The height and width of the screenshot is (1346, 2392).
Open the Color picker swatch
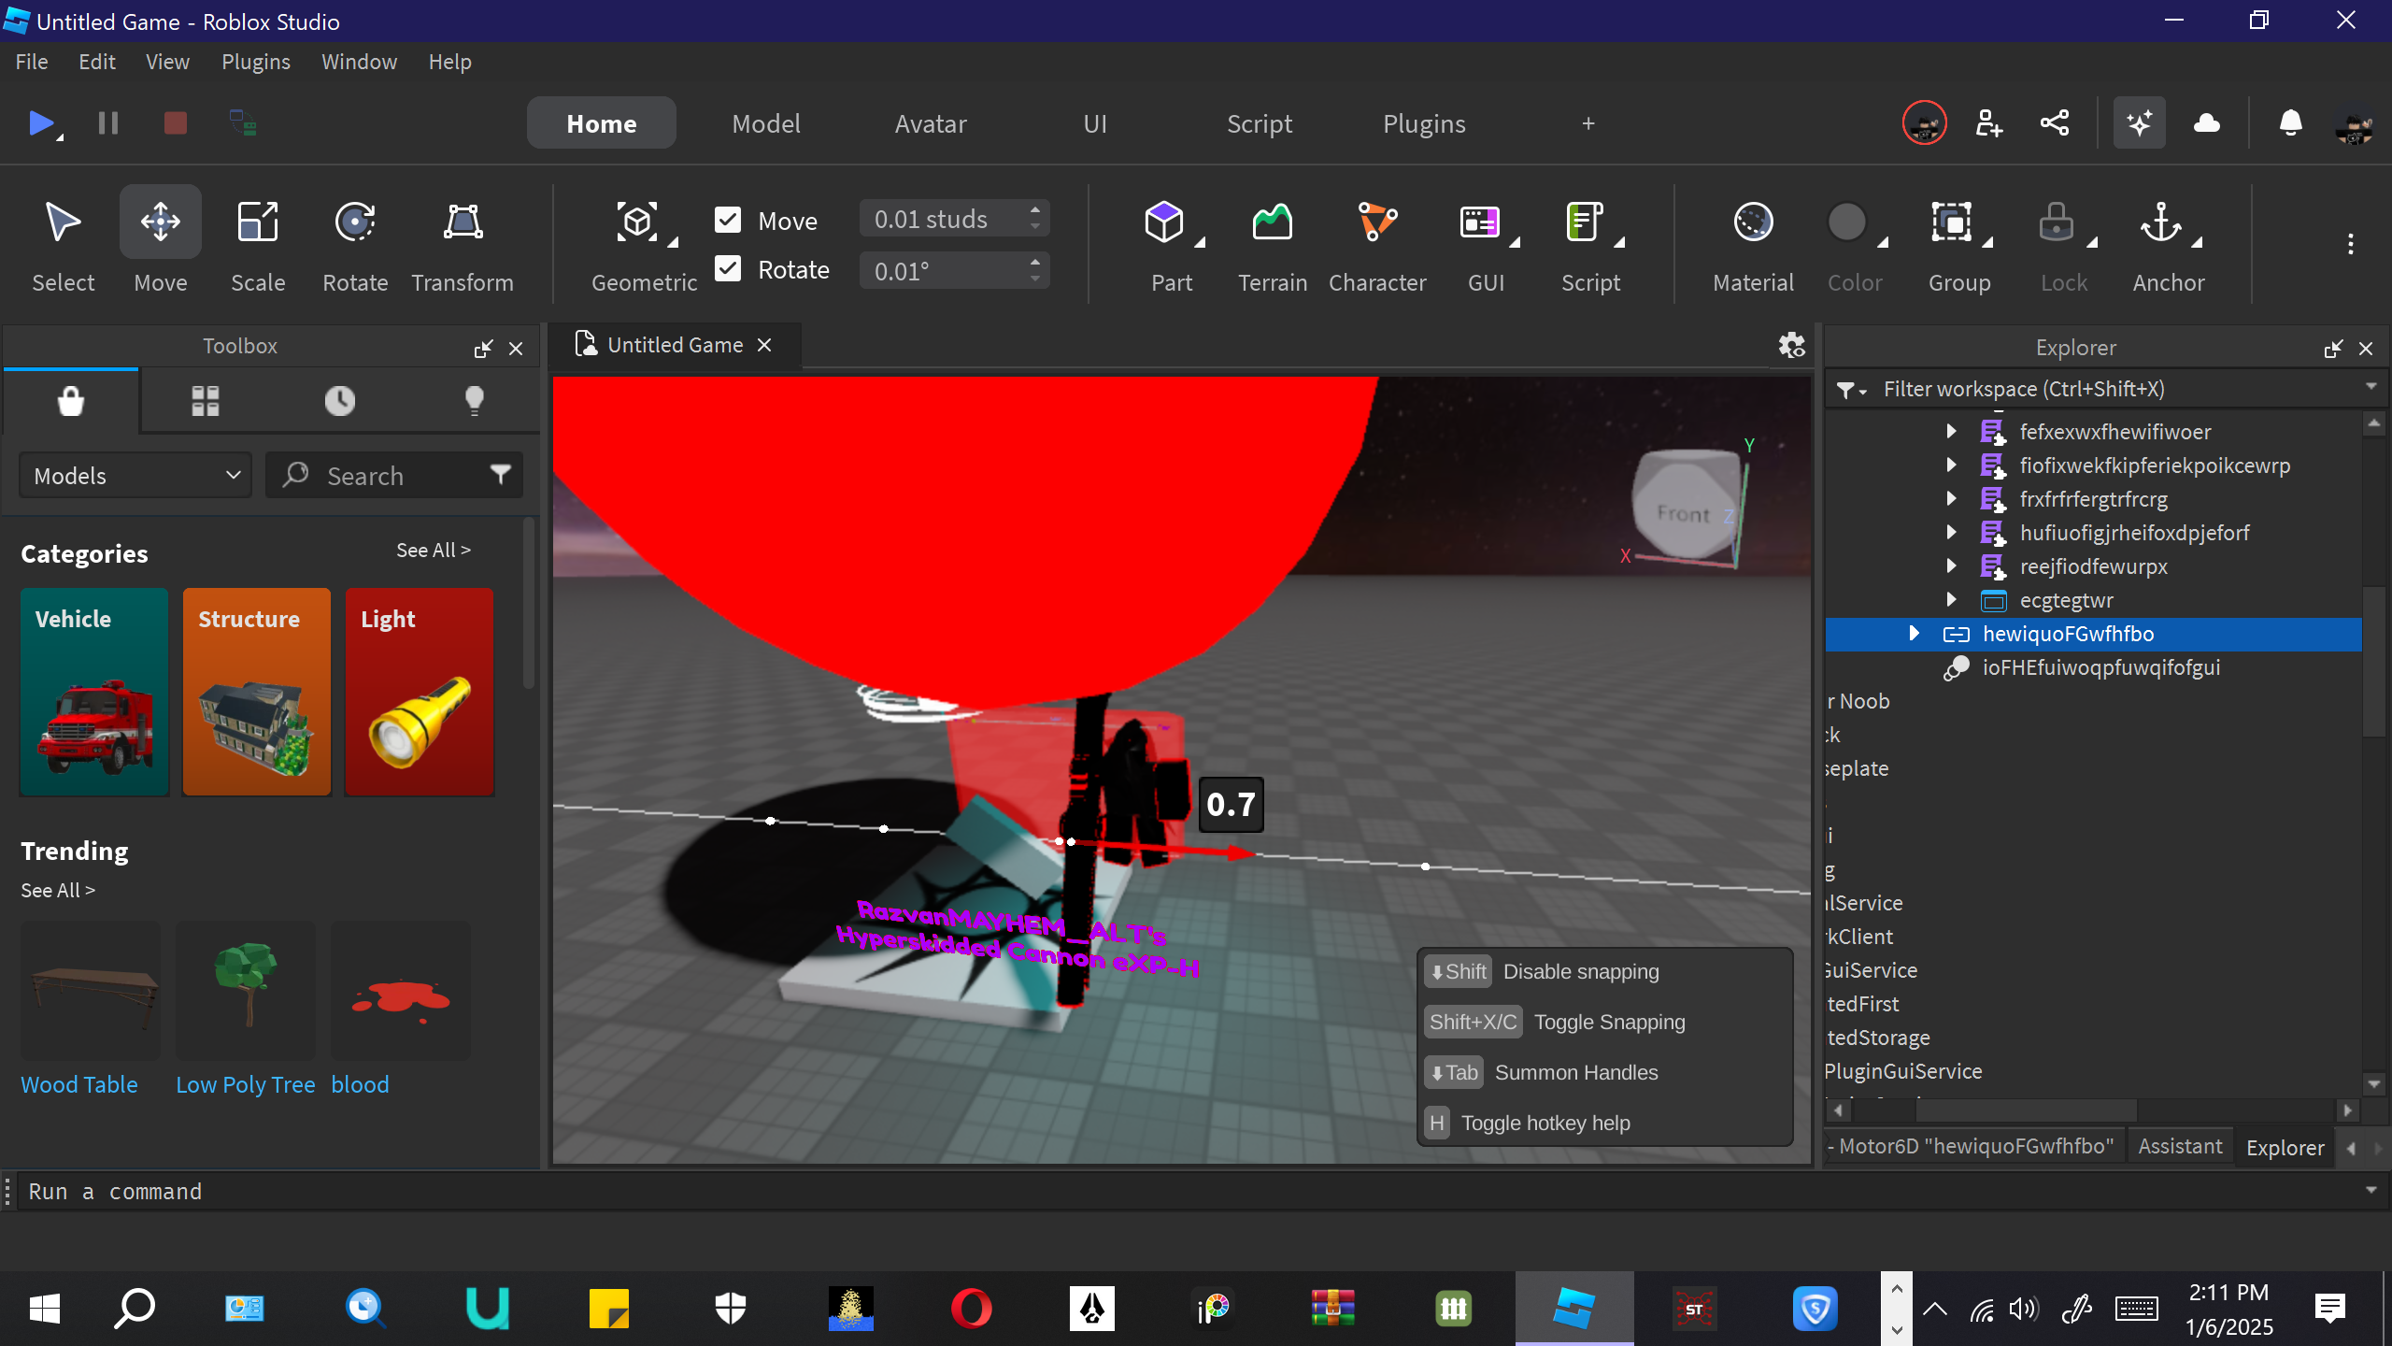pos(1846,224)
